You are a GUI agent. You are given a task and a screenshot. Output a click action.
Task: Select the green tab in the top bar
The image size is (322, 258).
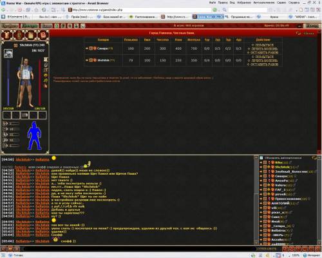click(30, 26)
